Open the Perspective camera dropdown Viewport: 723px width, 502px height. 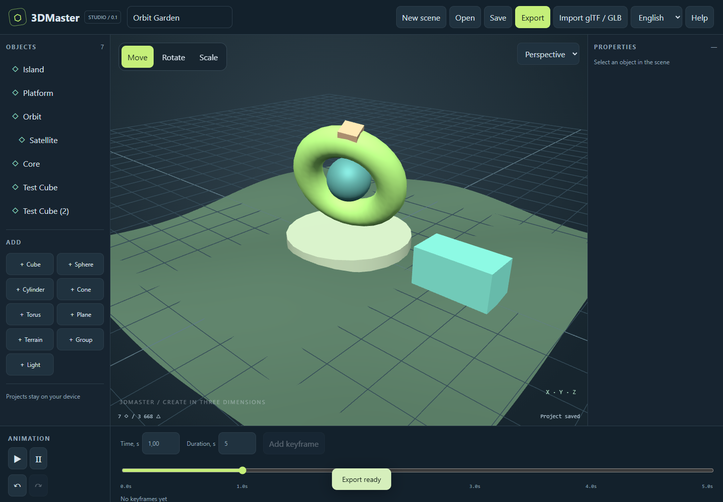click(x=548, y=54)
